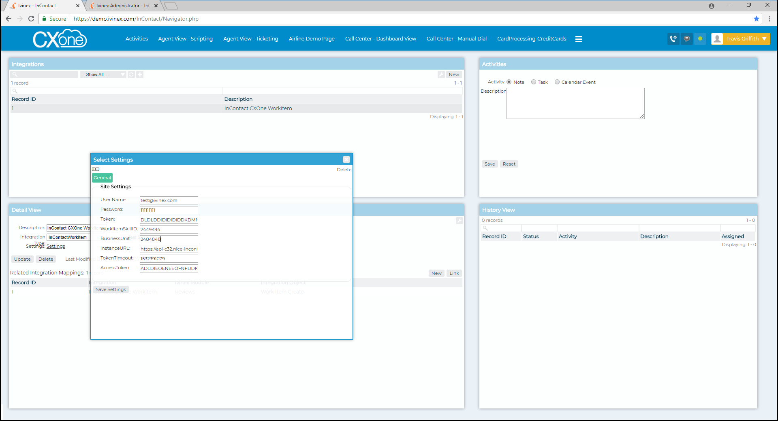Click Delete in the Select Settings dialog
The width and height of the screenshot is (778, 421).
point(344,170)
